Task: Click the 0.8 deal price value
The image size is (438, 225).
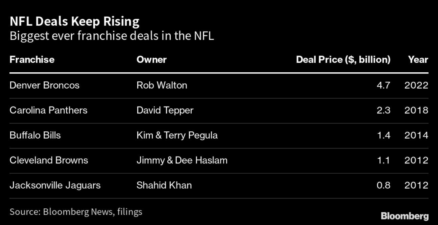Action: click(384, 185)
